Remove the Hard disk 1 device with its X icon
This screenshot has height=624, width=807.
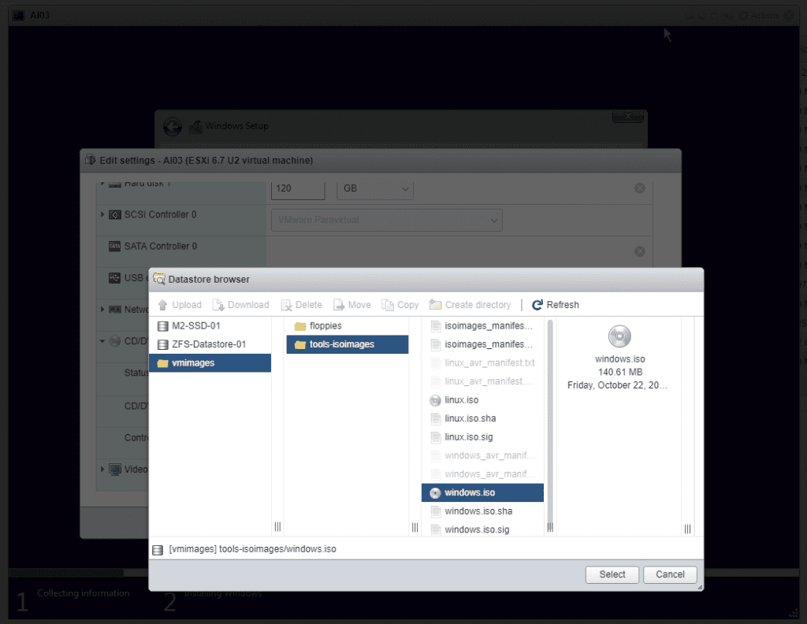point(640,188)
